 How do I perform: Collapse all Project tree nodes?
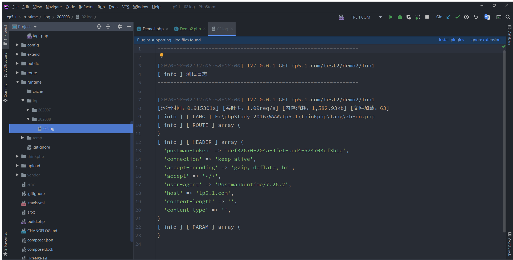click(x=108, y=27)
